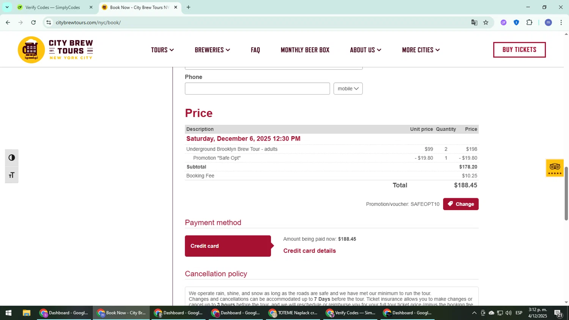This screenshot has width=569, height=320.
Task: Open the purple extension icon in toolbar
Action: coord(503,22)
